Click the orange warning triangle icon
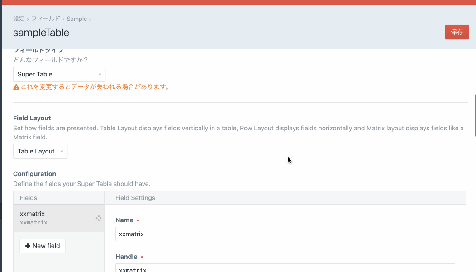This screenshot has height=272, width=476. pyautogui.click(x=15, y=86)
